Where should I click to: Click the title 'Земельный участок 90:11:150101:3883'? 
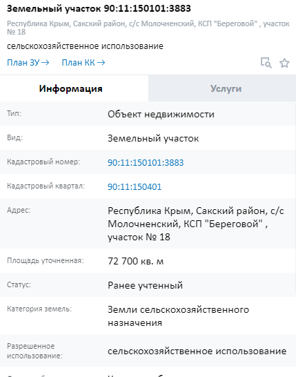(x=99, y=8)
